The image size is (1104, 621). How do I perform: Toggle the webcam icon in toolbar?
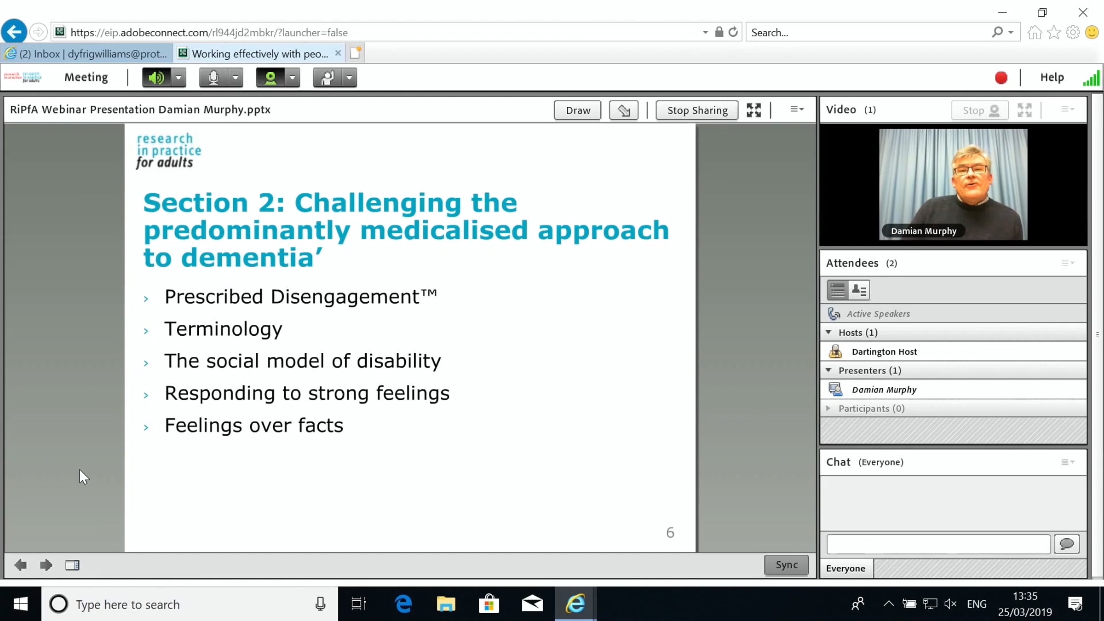[270, 77]
